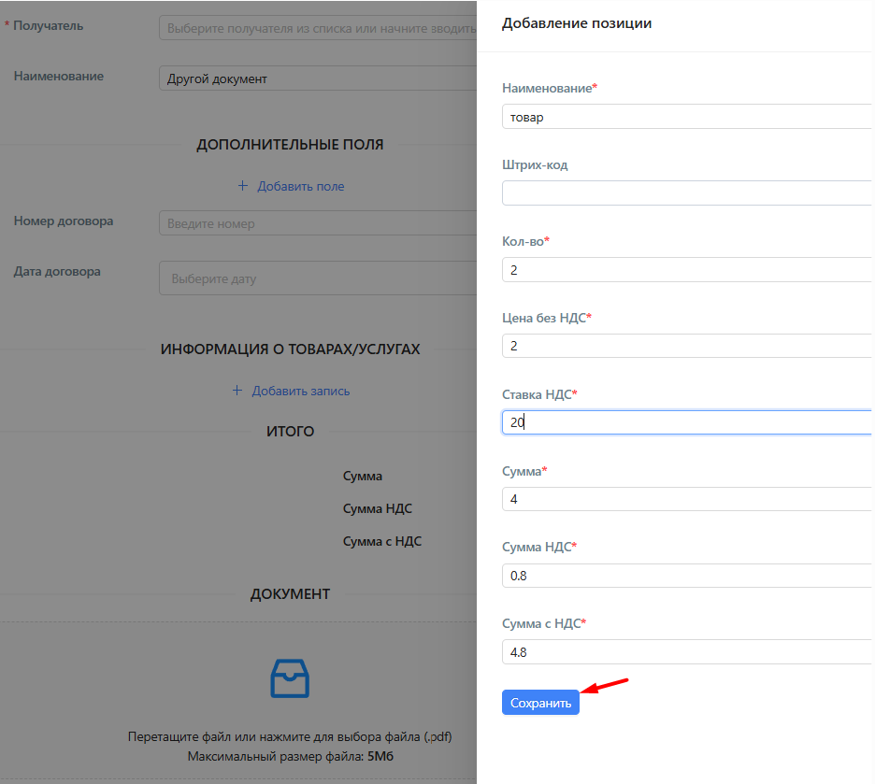The image size is (875, 784).
Task: Click the Добавление позиции panel title
Action: tap(577, 23)
